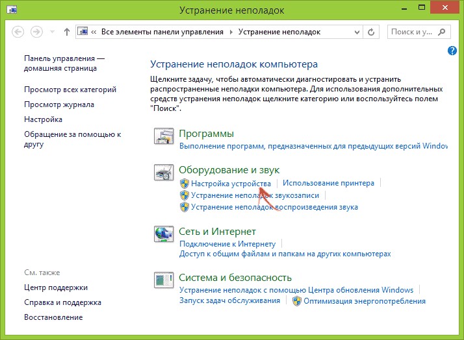The image size is (464, 340).
Task: Click the refresh button in address bar
Action: click(x=372, y=31)
